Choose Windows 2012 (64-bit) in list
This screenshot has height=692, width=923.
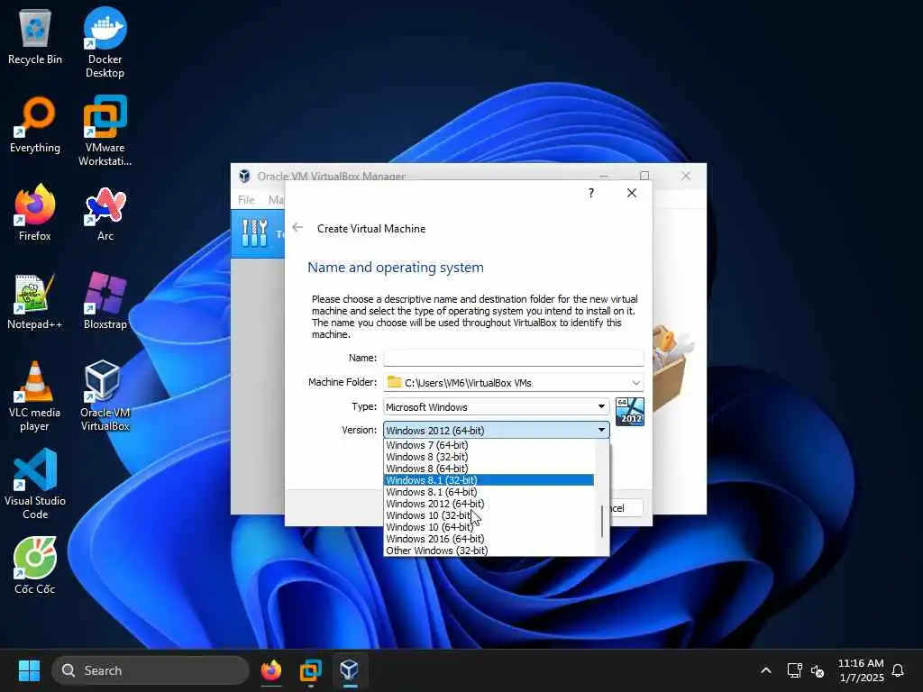[x=489, y=504]
